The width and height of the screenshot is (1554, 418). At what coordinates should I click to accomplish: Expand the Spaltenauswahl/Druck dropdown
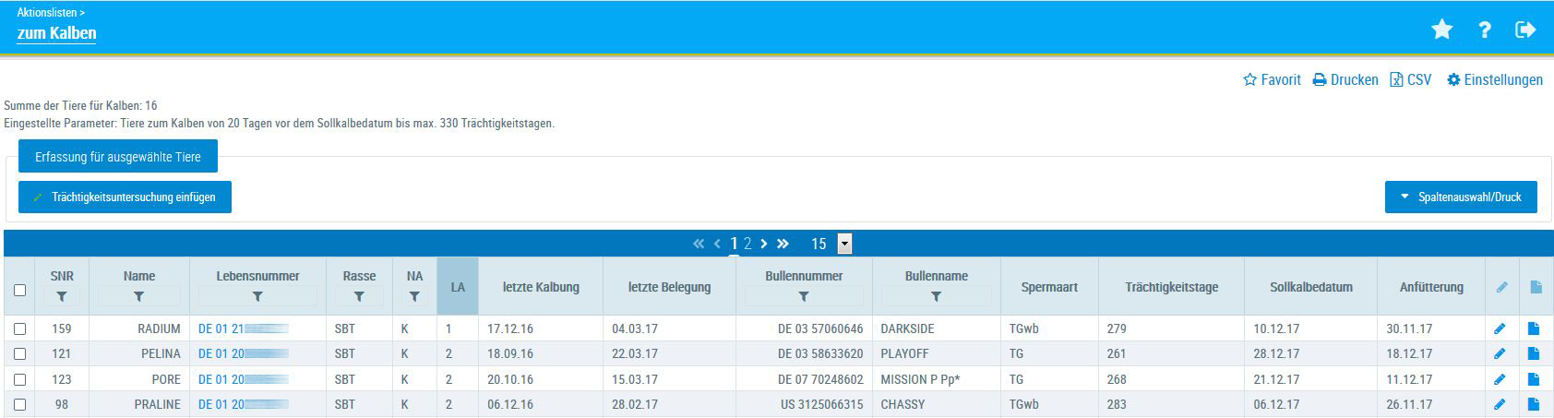(x=1460, y=197)
